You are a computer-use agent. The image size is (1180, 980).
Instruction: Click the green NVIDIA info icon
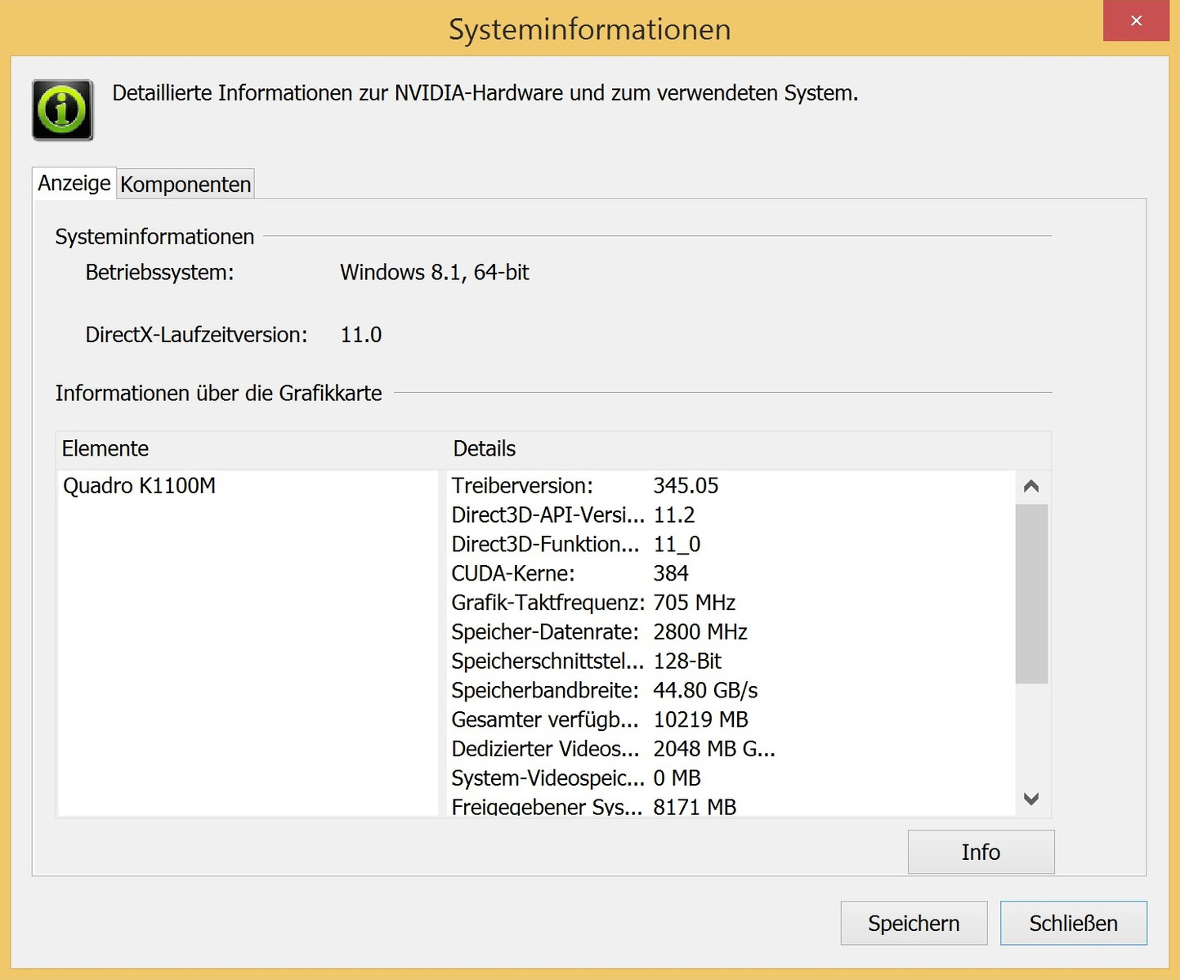tap(62, 110)
